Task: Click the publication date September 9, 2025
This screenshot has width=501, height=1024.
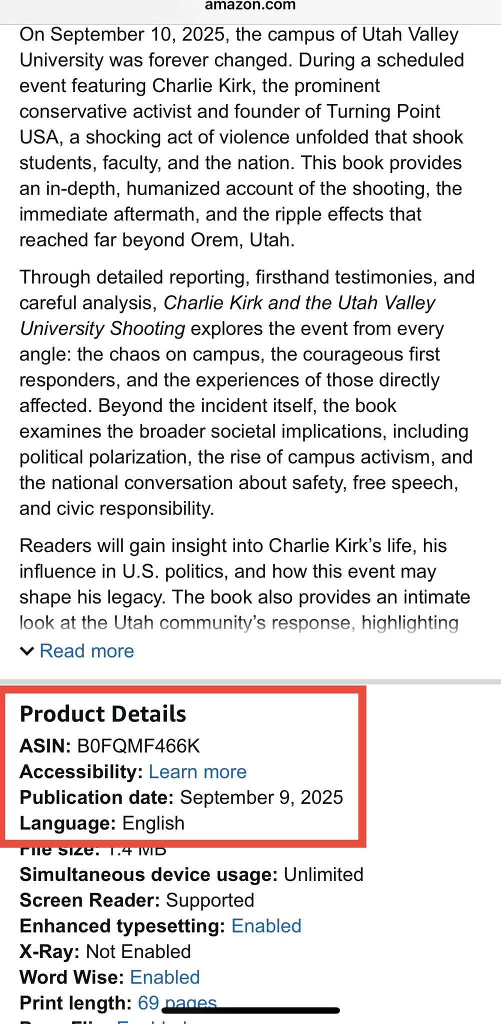Action: click(261, 797)
